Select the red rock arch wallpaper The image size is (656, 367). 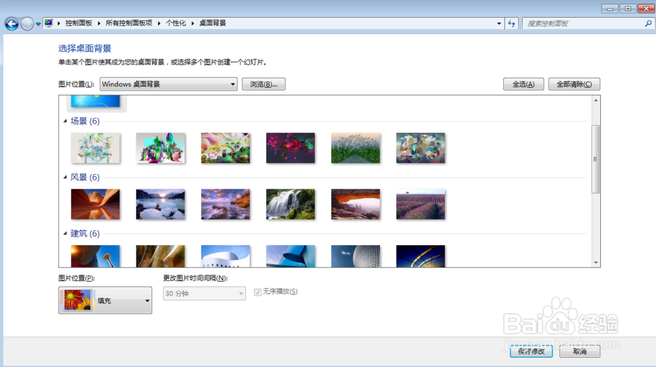pos(356,204)
